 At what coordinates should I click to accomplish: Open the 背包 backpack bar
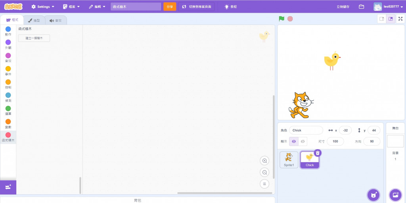pos(138,200)
